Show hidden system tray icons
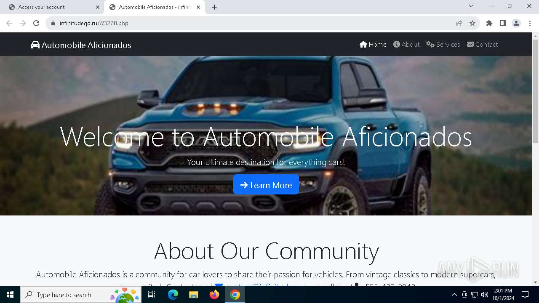This screenshot has width=539, height=303. [x=454, y=295]
